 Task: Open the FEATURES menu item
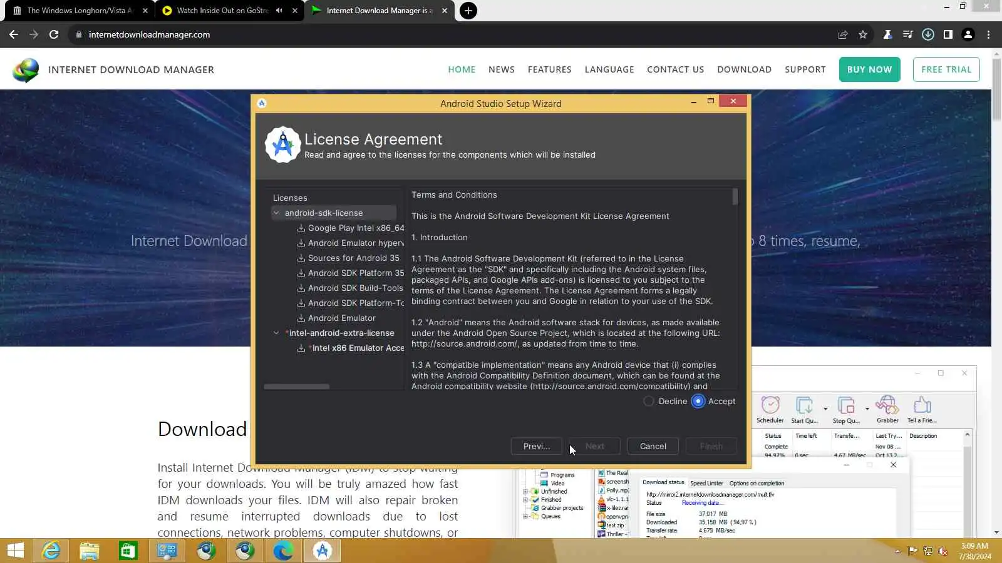550,69
